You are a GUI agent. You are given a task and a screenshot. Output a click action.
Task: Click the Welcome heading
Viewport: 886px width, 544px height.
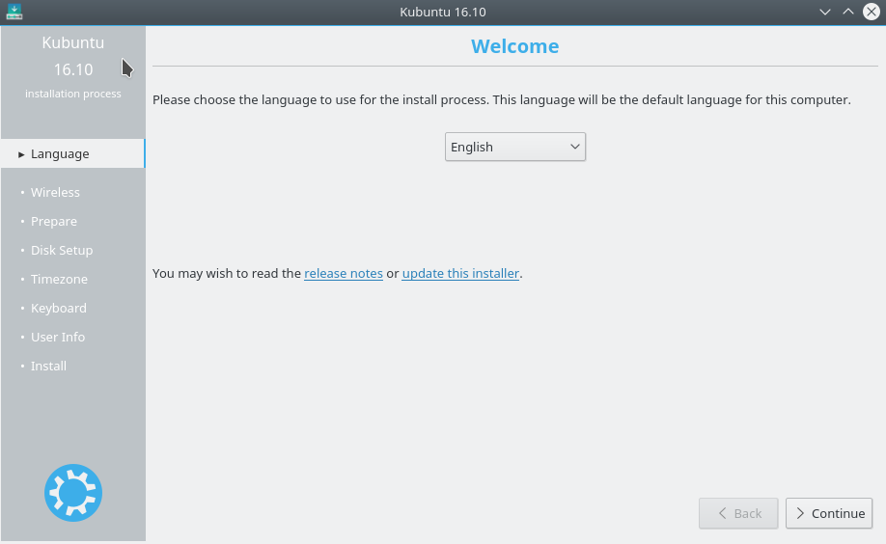(x=515, y=45)
